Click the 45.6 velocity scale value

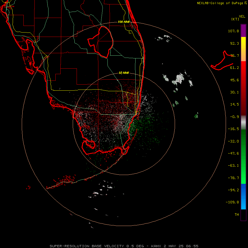(x=234, y=80)
